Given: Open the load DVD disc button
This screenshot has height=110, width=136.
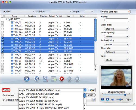Looking at the screenshot, I should point(27,79).
